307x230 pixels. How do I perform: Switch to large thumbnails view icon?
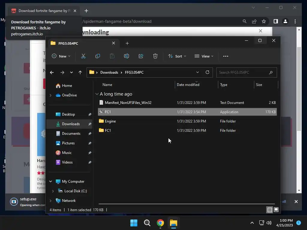[276, 210]
